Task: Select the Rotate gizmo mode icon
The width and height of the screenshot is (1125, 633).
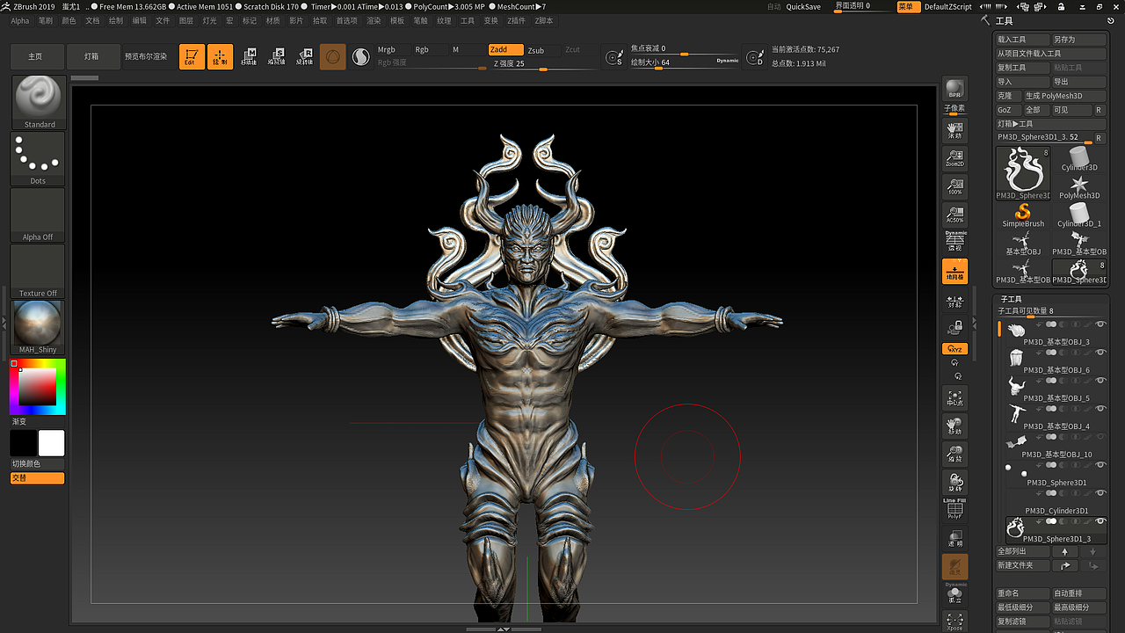Action: click(304, 57)
